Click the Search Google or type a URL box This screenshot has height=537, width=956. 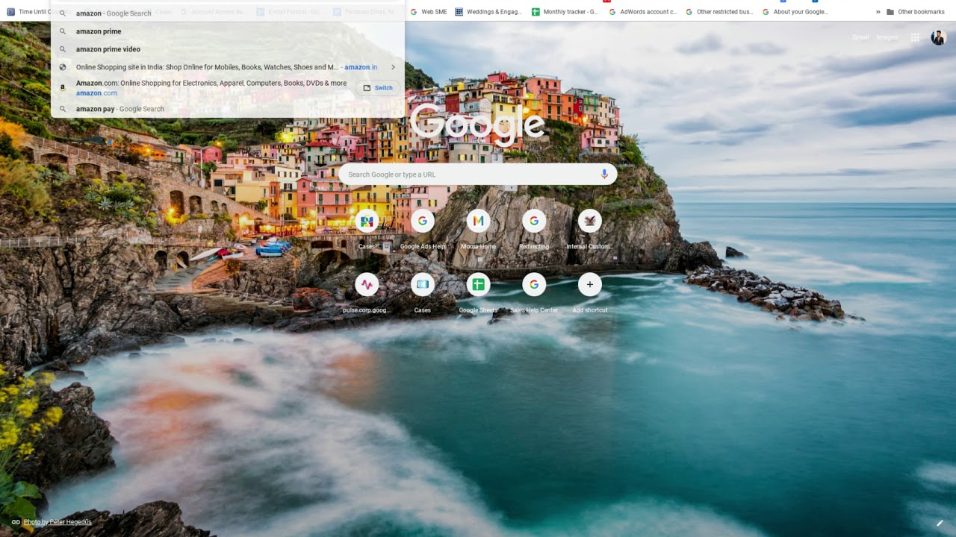[x=478, y=175]
